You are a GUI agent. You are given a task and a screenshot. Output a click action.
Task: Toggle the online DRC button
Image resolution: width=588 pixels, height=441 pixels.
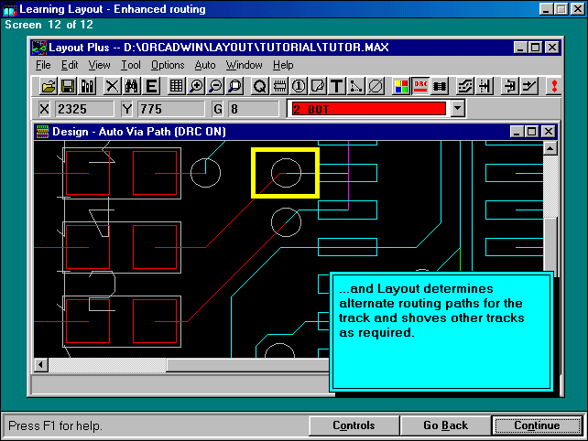(420, 86)
